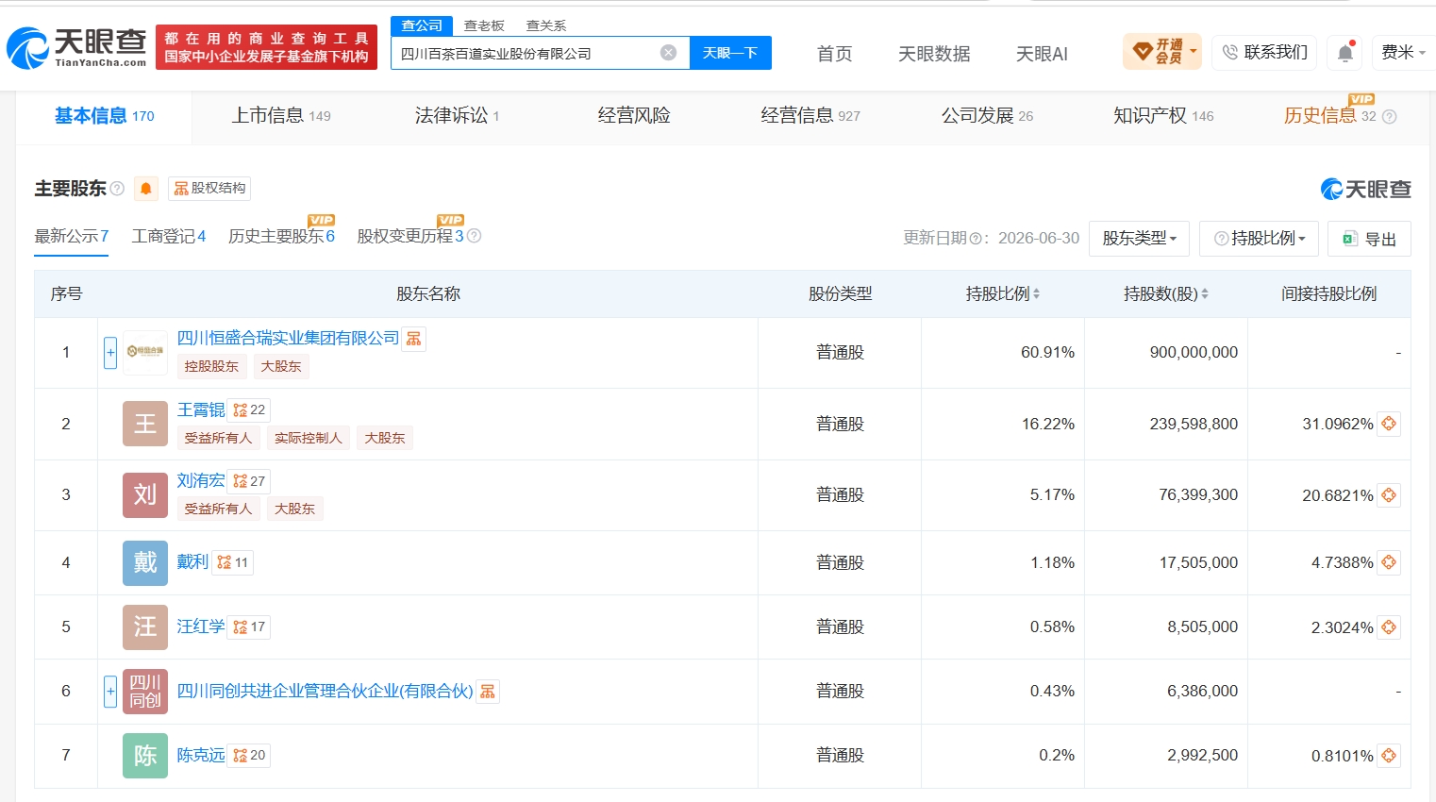Viewport: 1436px width, 802px height.
Task: Click the 联系我们 button
Action: [x=1264, y=53]
